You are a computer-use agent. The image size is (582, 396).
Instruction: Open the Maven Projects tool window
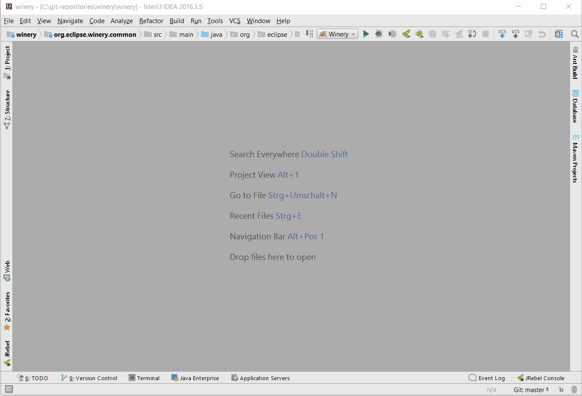[575, 158]
